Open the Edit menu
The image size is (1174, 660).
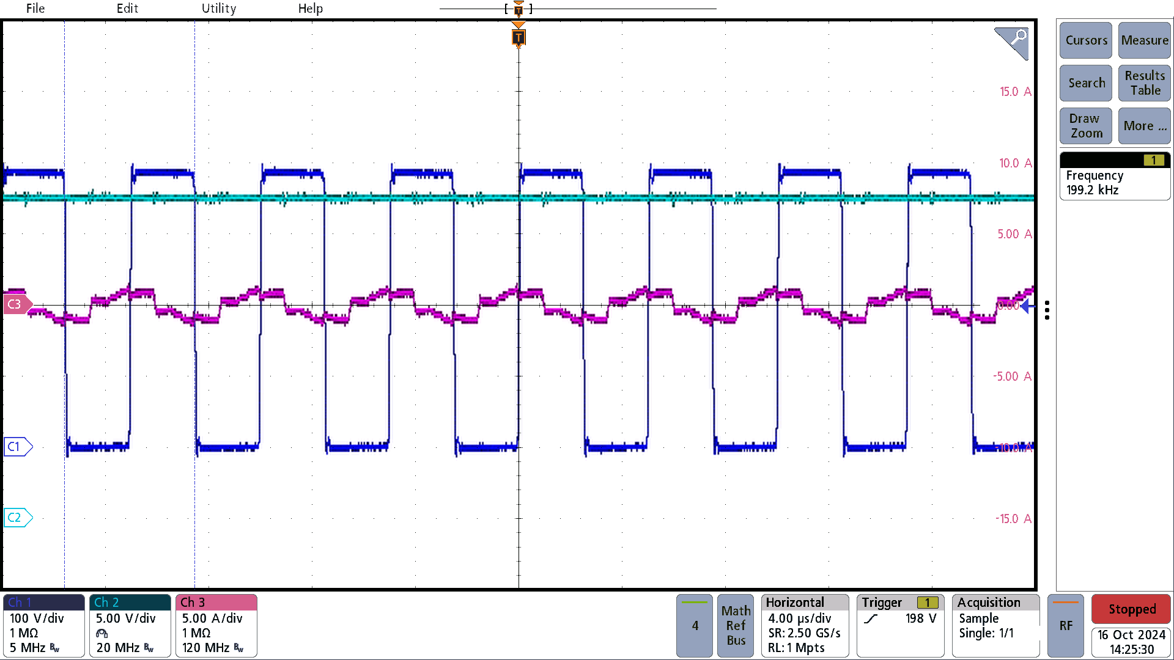pyautogui.click(x=127, y=9)
